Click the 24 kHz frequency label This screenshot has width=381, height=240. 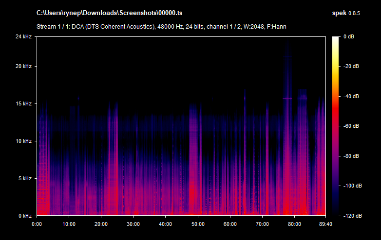pyautogui.click(x=23, y=36)
